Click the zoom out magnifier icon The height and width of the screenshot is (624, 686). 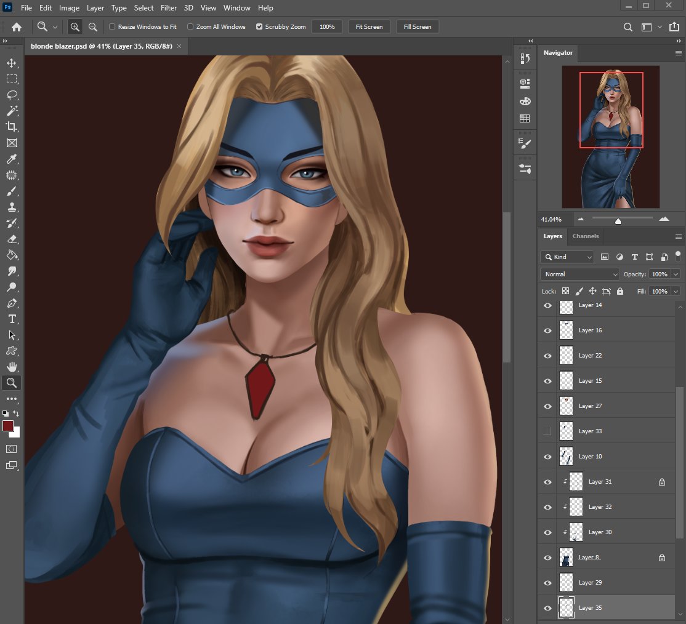[x=93, y=26]
